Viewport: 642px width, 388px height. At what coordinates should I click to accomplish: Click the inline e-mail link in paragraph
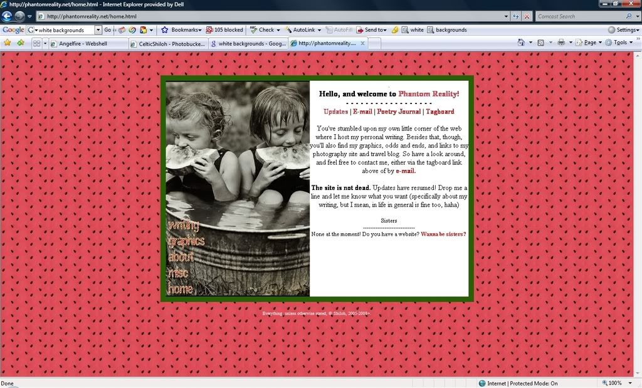[x=406, y=171]
